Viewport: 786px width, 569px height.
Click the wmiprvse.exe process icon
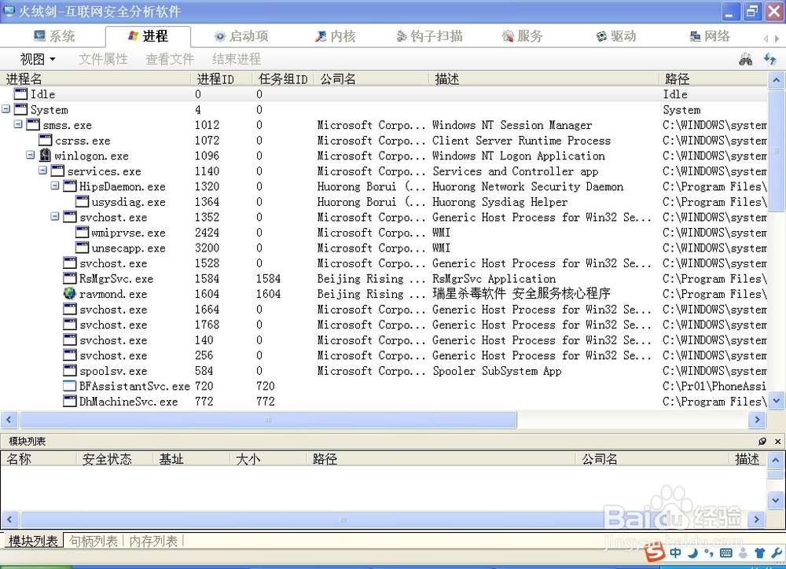tap(83, 232)
